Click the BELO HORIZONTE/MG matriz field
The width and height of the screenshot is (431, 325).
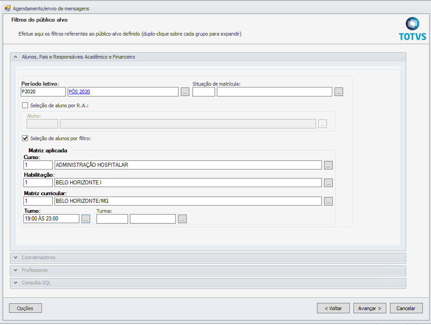coord(188,201)
